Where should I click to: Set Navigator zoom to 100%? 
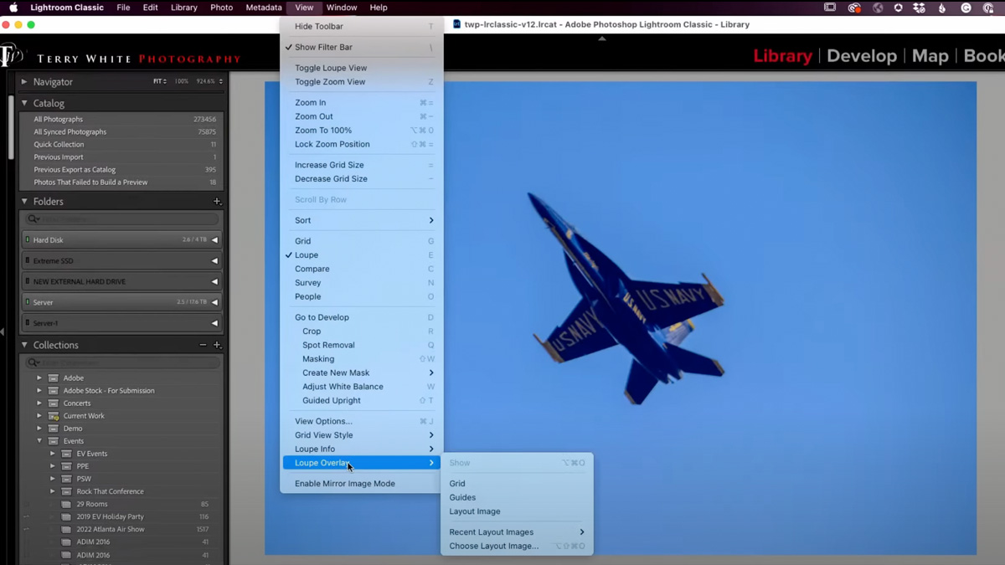tap(182, 81)
